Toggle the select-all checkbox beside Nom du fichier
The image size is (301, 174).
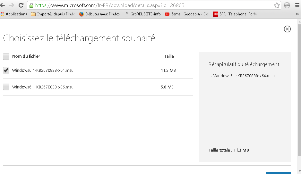click(x=6, y=57)
